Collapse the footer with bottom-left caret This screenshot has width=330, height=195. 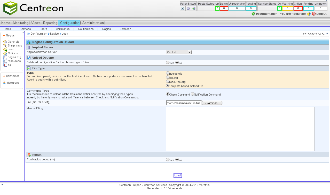pos(2,184)
